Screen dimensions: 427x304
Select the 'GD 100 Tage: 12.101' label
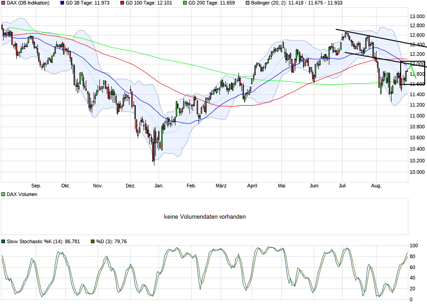(149, 3)
